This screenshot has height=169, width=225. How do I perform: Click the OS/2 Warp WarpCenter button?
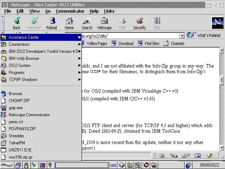tap(7, 165)
